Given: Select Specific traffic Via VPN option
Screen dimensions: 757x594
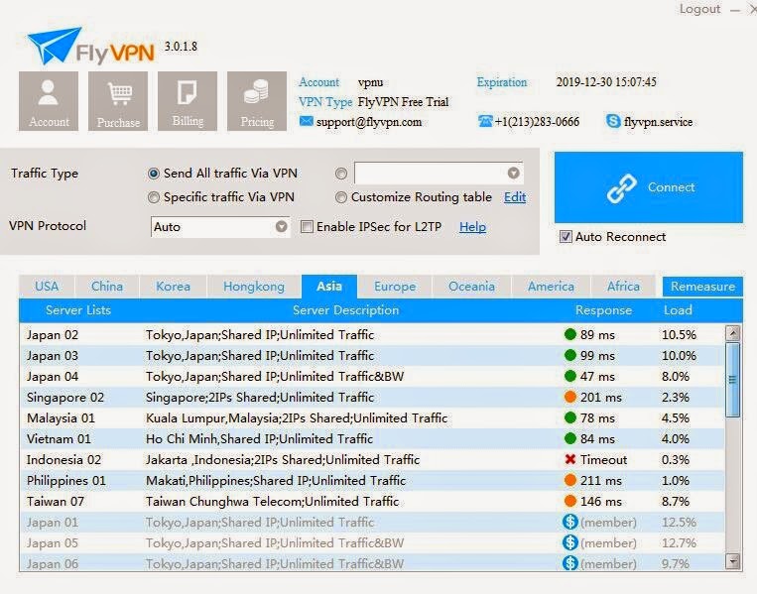Looking at the screenshot, I should coord(154,197).
